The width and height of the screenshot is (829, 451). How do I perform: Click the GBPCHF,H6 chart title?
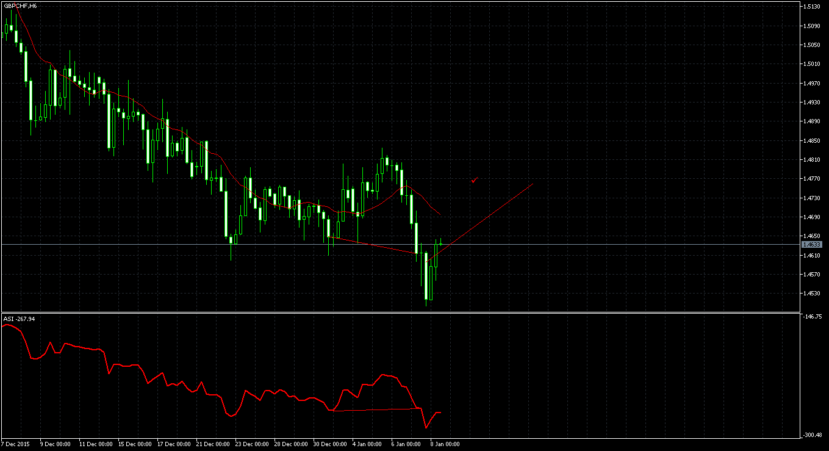coord(20,6)
